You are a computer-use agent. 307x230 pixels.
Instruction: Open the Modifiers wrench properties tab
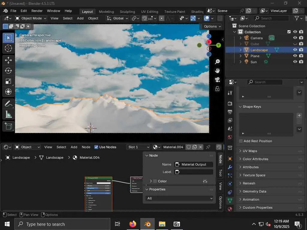pyautogui.click(x=230, y=167)
